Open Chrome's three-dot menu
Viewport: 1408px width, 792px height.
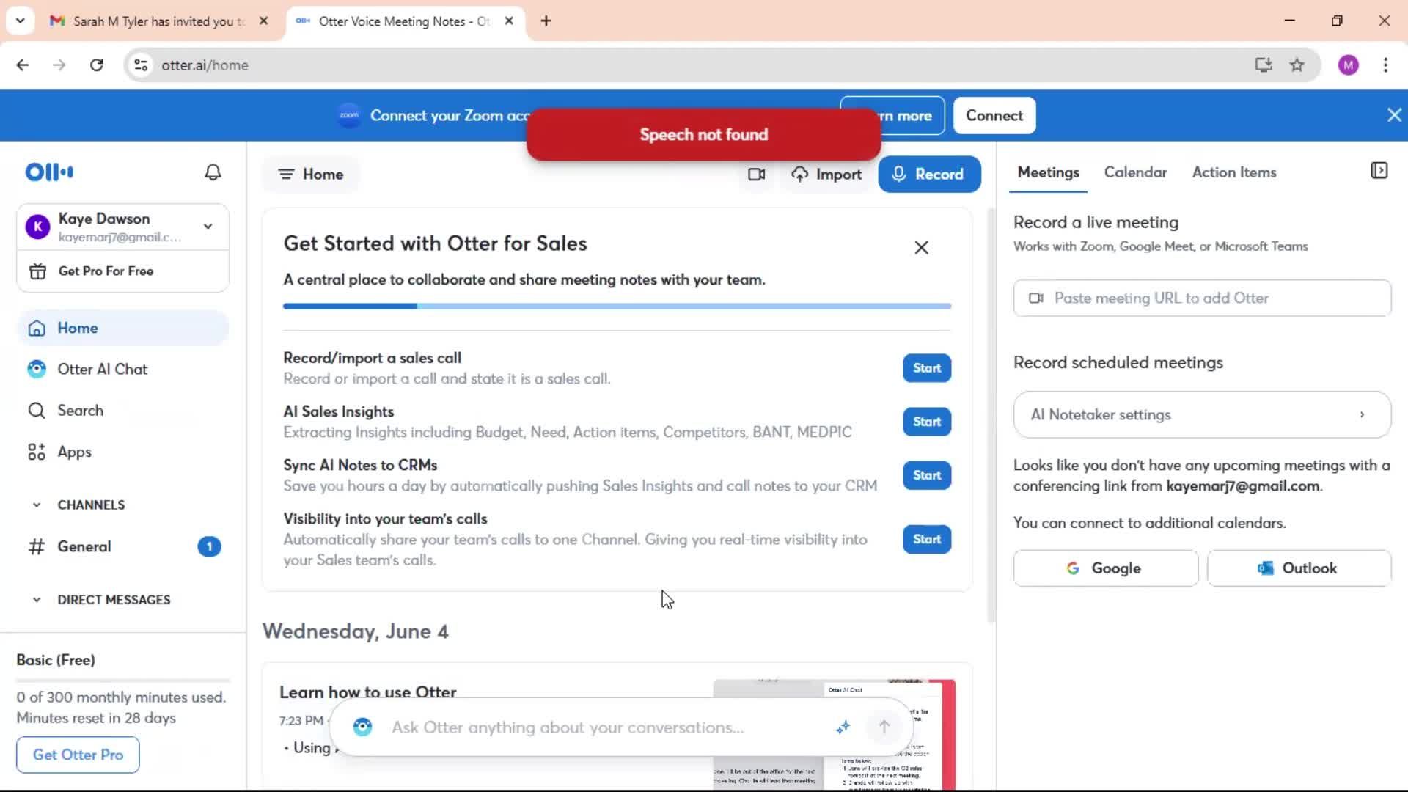1385,65
